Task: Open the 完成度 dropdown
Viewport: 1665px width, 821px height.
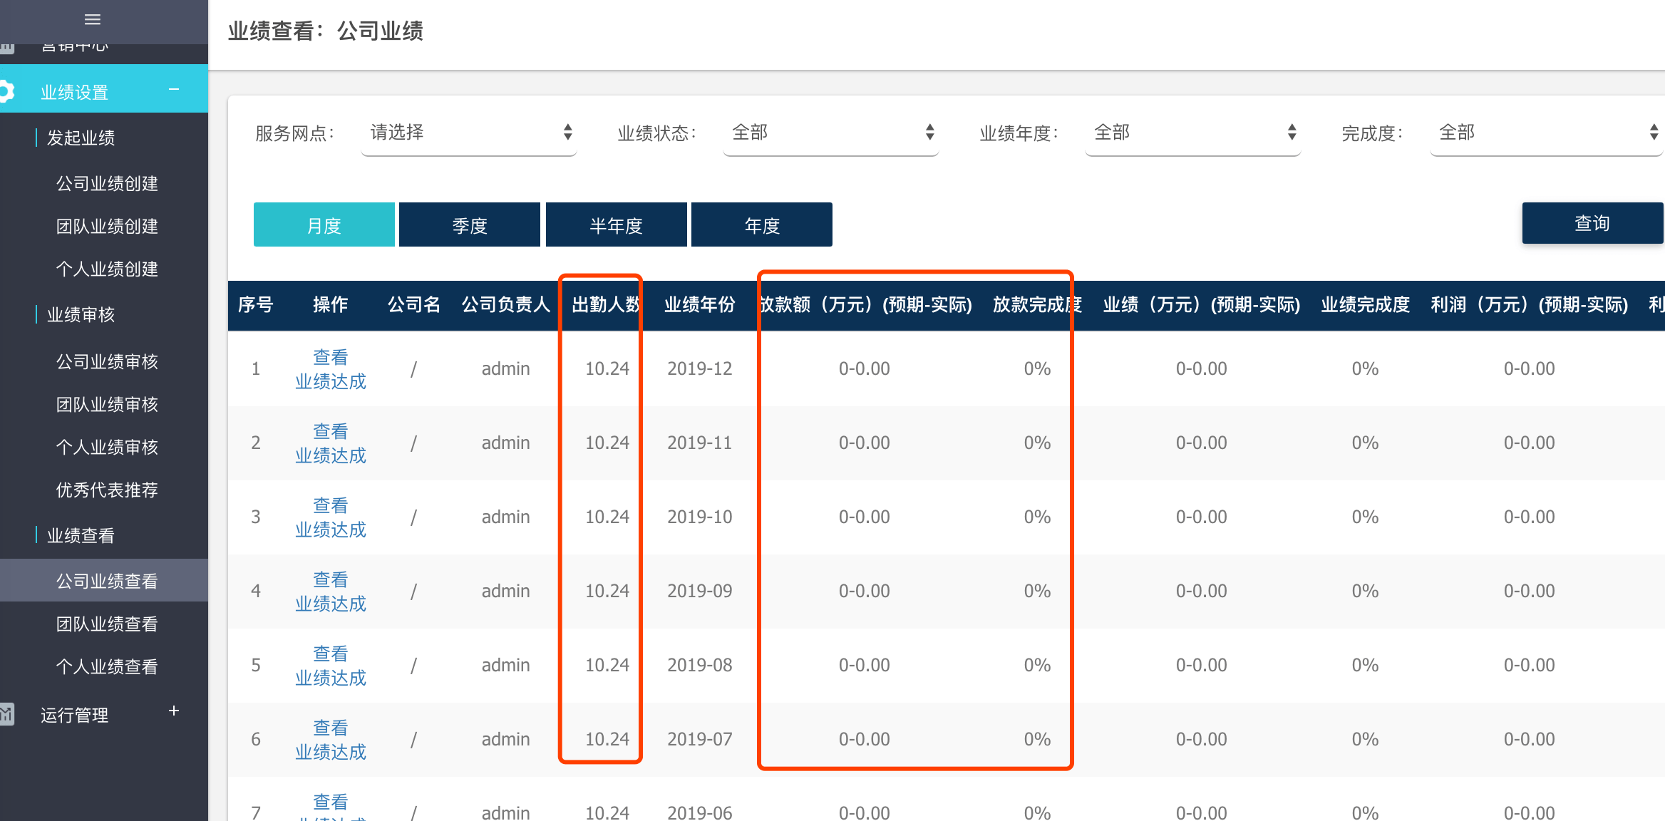Action: (x=1545, y=132)
